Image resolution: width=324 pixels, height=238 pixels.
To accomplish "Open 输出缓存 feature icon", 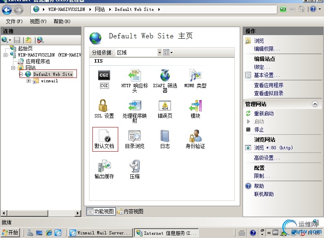I will pyautogui.click(x=104, y=169).
